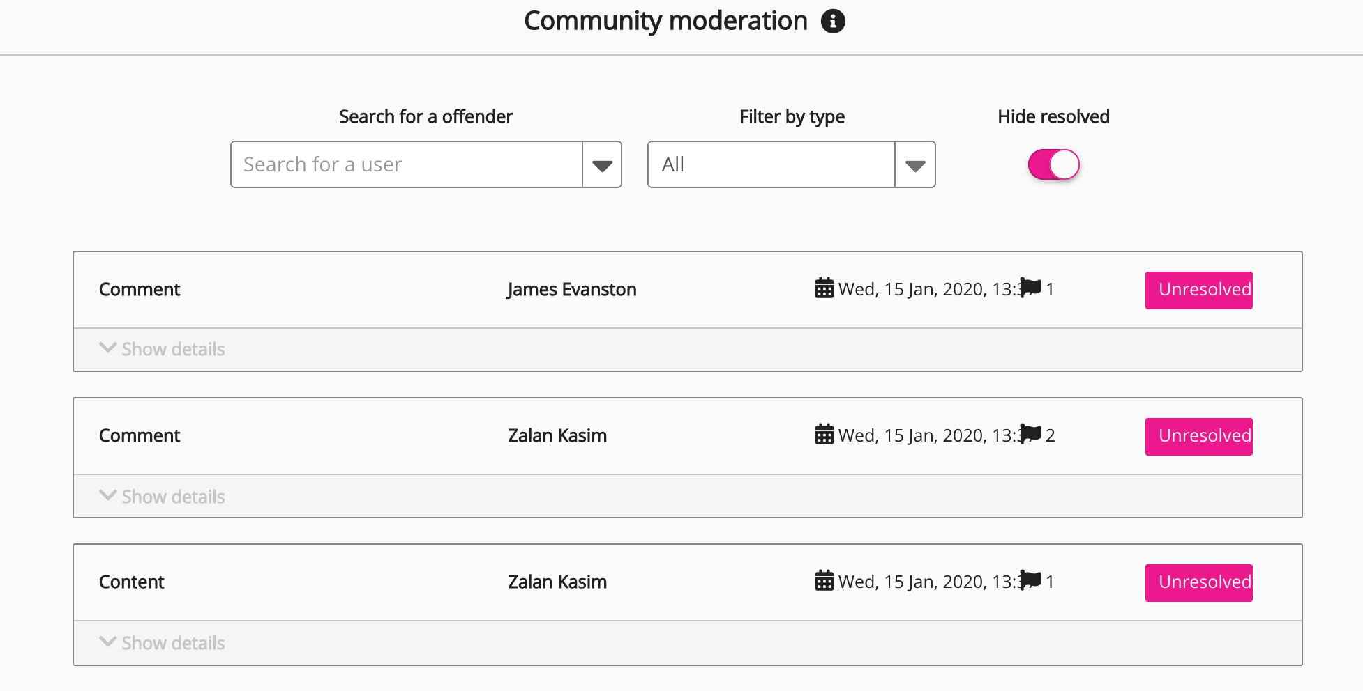Click calendar icon in James Evanston row
The height and width of the screenshot is (691, 1363).
click(x=824, y=288)
